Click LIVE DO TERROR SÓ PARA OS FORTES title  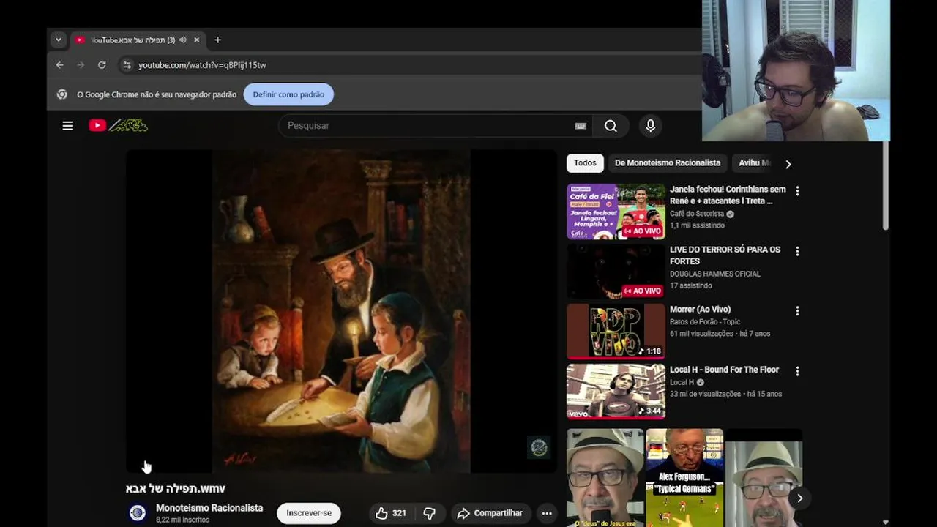coord(725,255)
